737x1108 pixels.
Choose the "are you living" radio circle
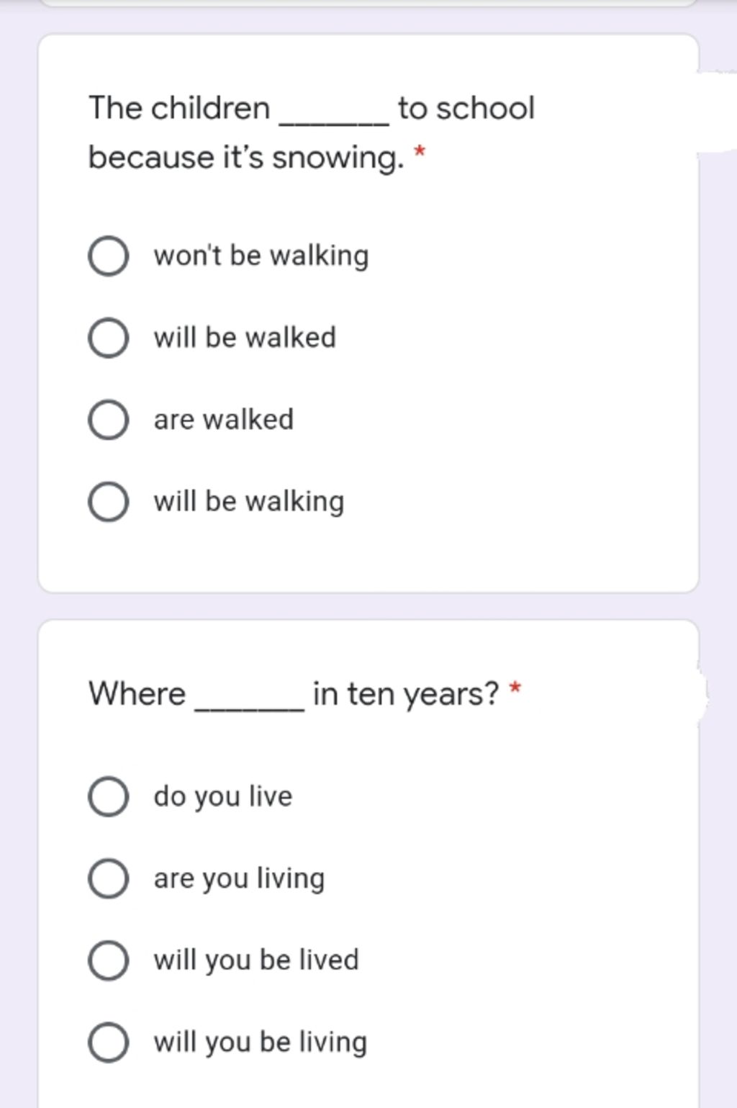[x=109, y=878]
